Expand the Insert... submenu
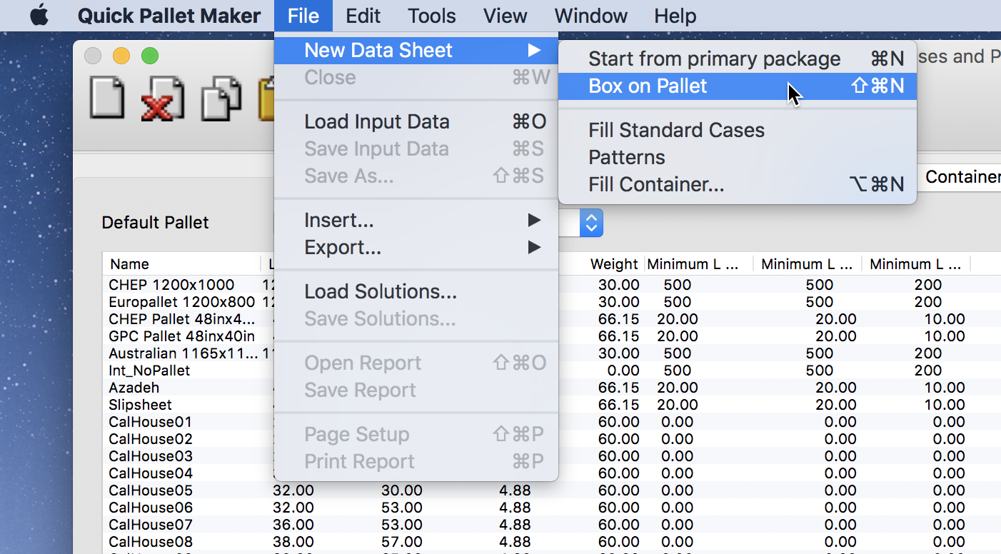Viewport: 1001px width, 554px height. 416,220
